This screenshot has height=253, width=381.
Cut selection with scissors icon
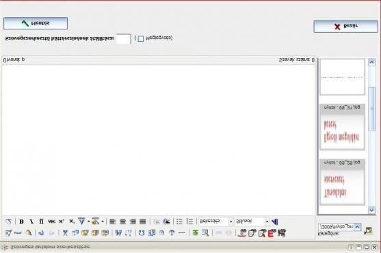point(65,233)
